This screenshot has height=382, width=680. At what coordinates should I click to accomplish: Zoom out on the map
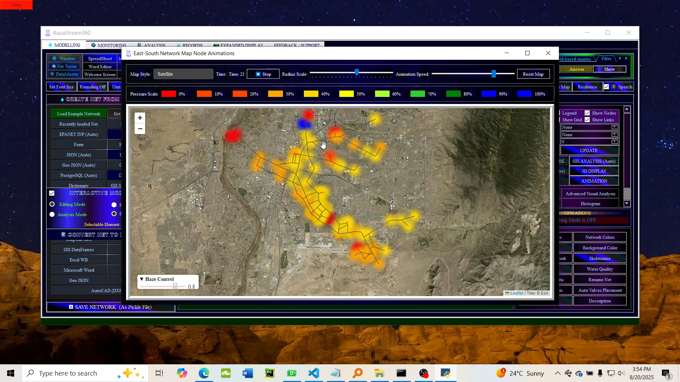(140, 129)
